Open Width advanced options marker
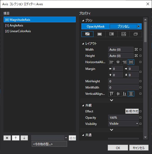The height and width of the screenshot is (154, 152). tap(140, 49)
